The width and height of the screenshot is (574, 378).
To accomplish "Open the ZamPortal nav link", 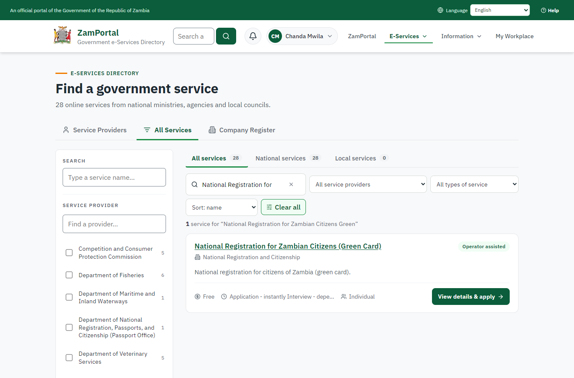I will (x=362, y=36).
